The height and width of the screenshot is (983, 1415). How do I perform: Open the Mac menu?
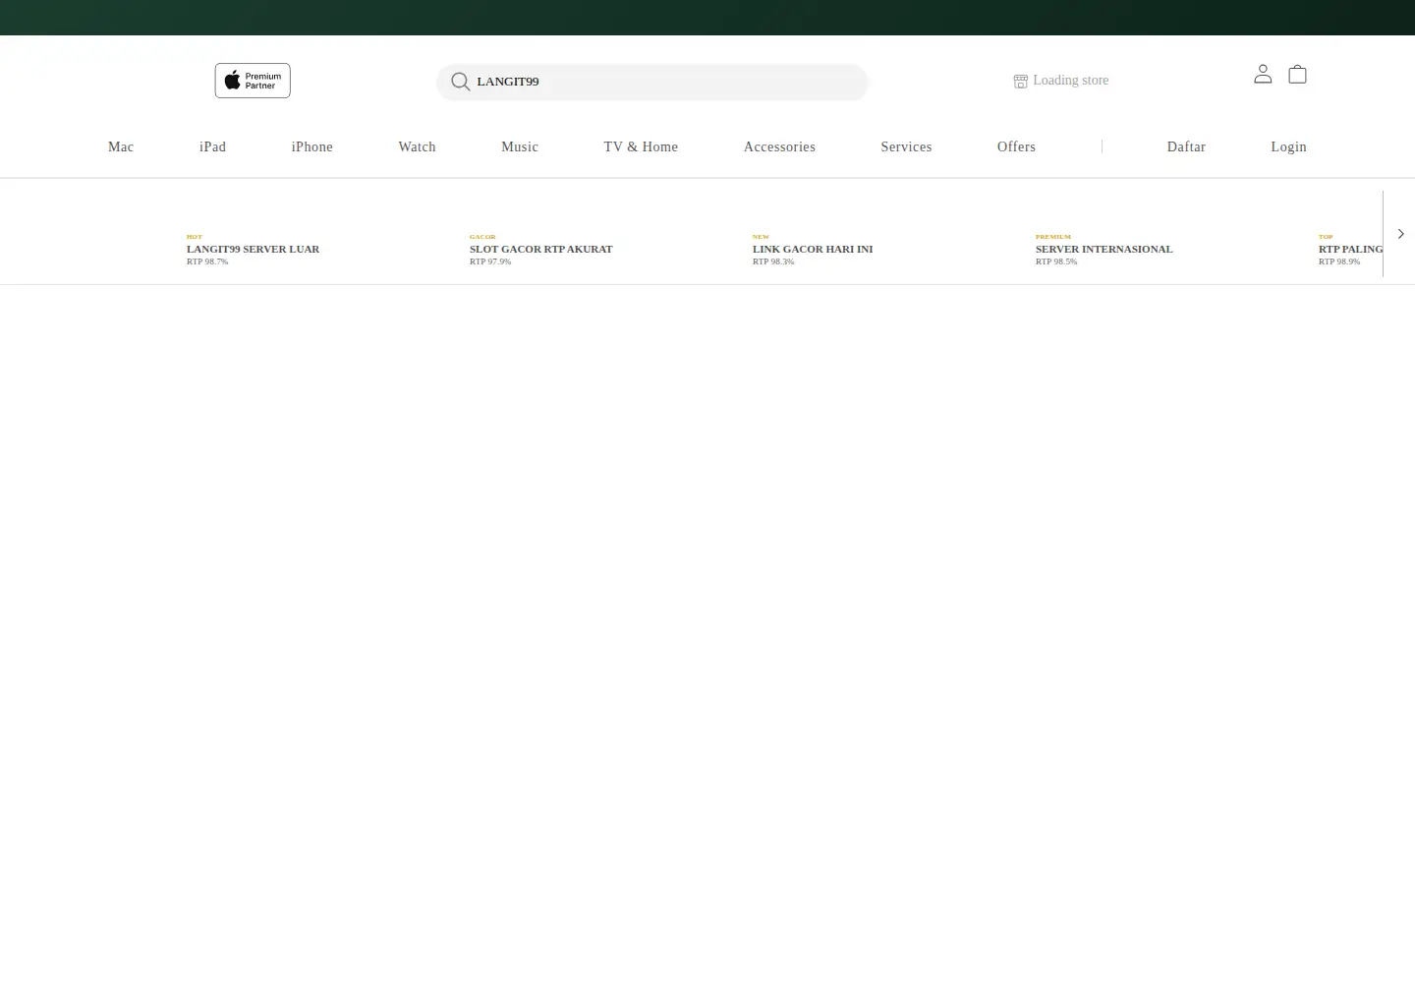click(x=121, y=146)
